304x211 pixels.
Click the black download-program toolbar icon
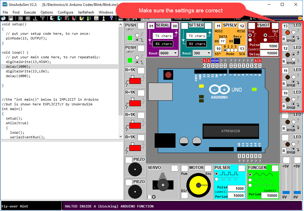pos(103,18)
